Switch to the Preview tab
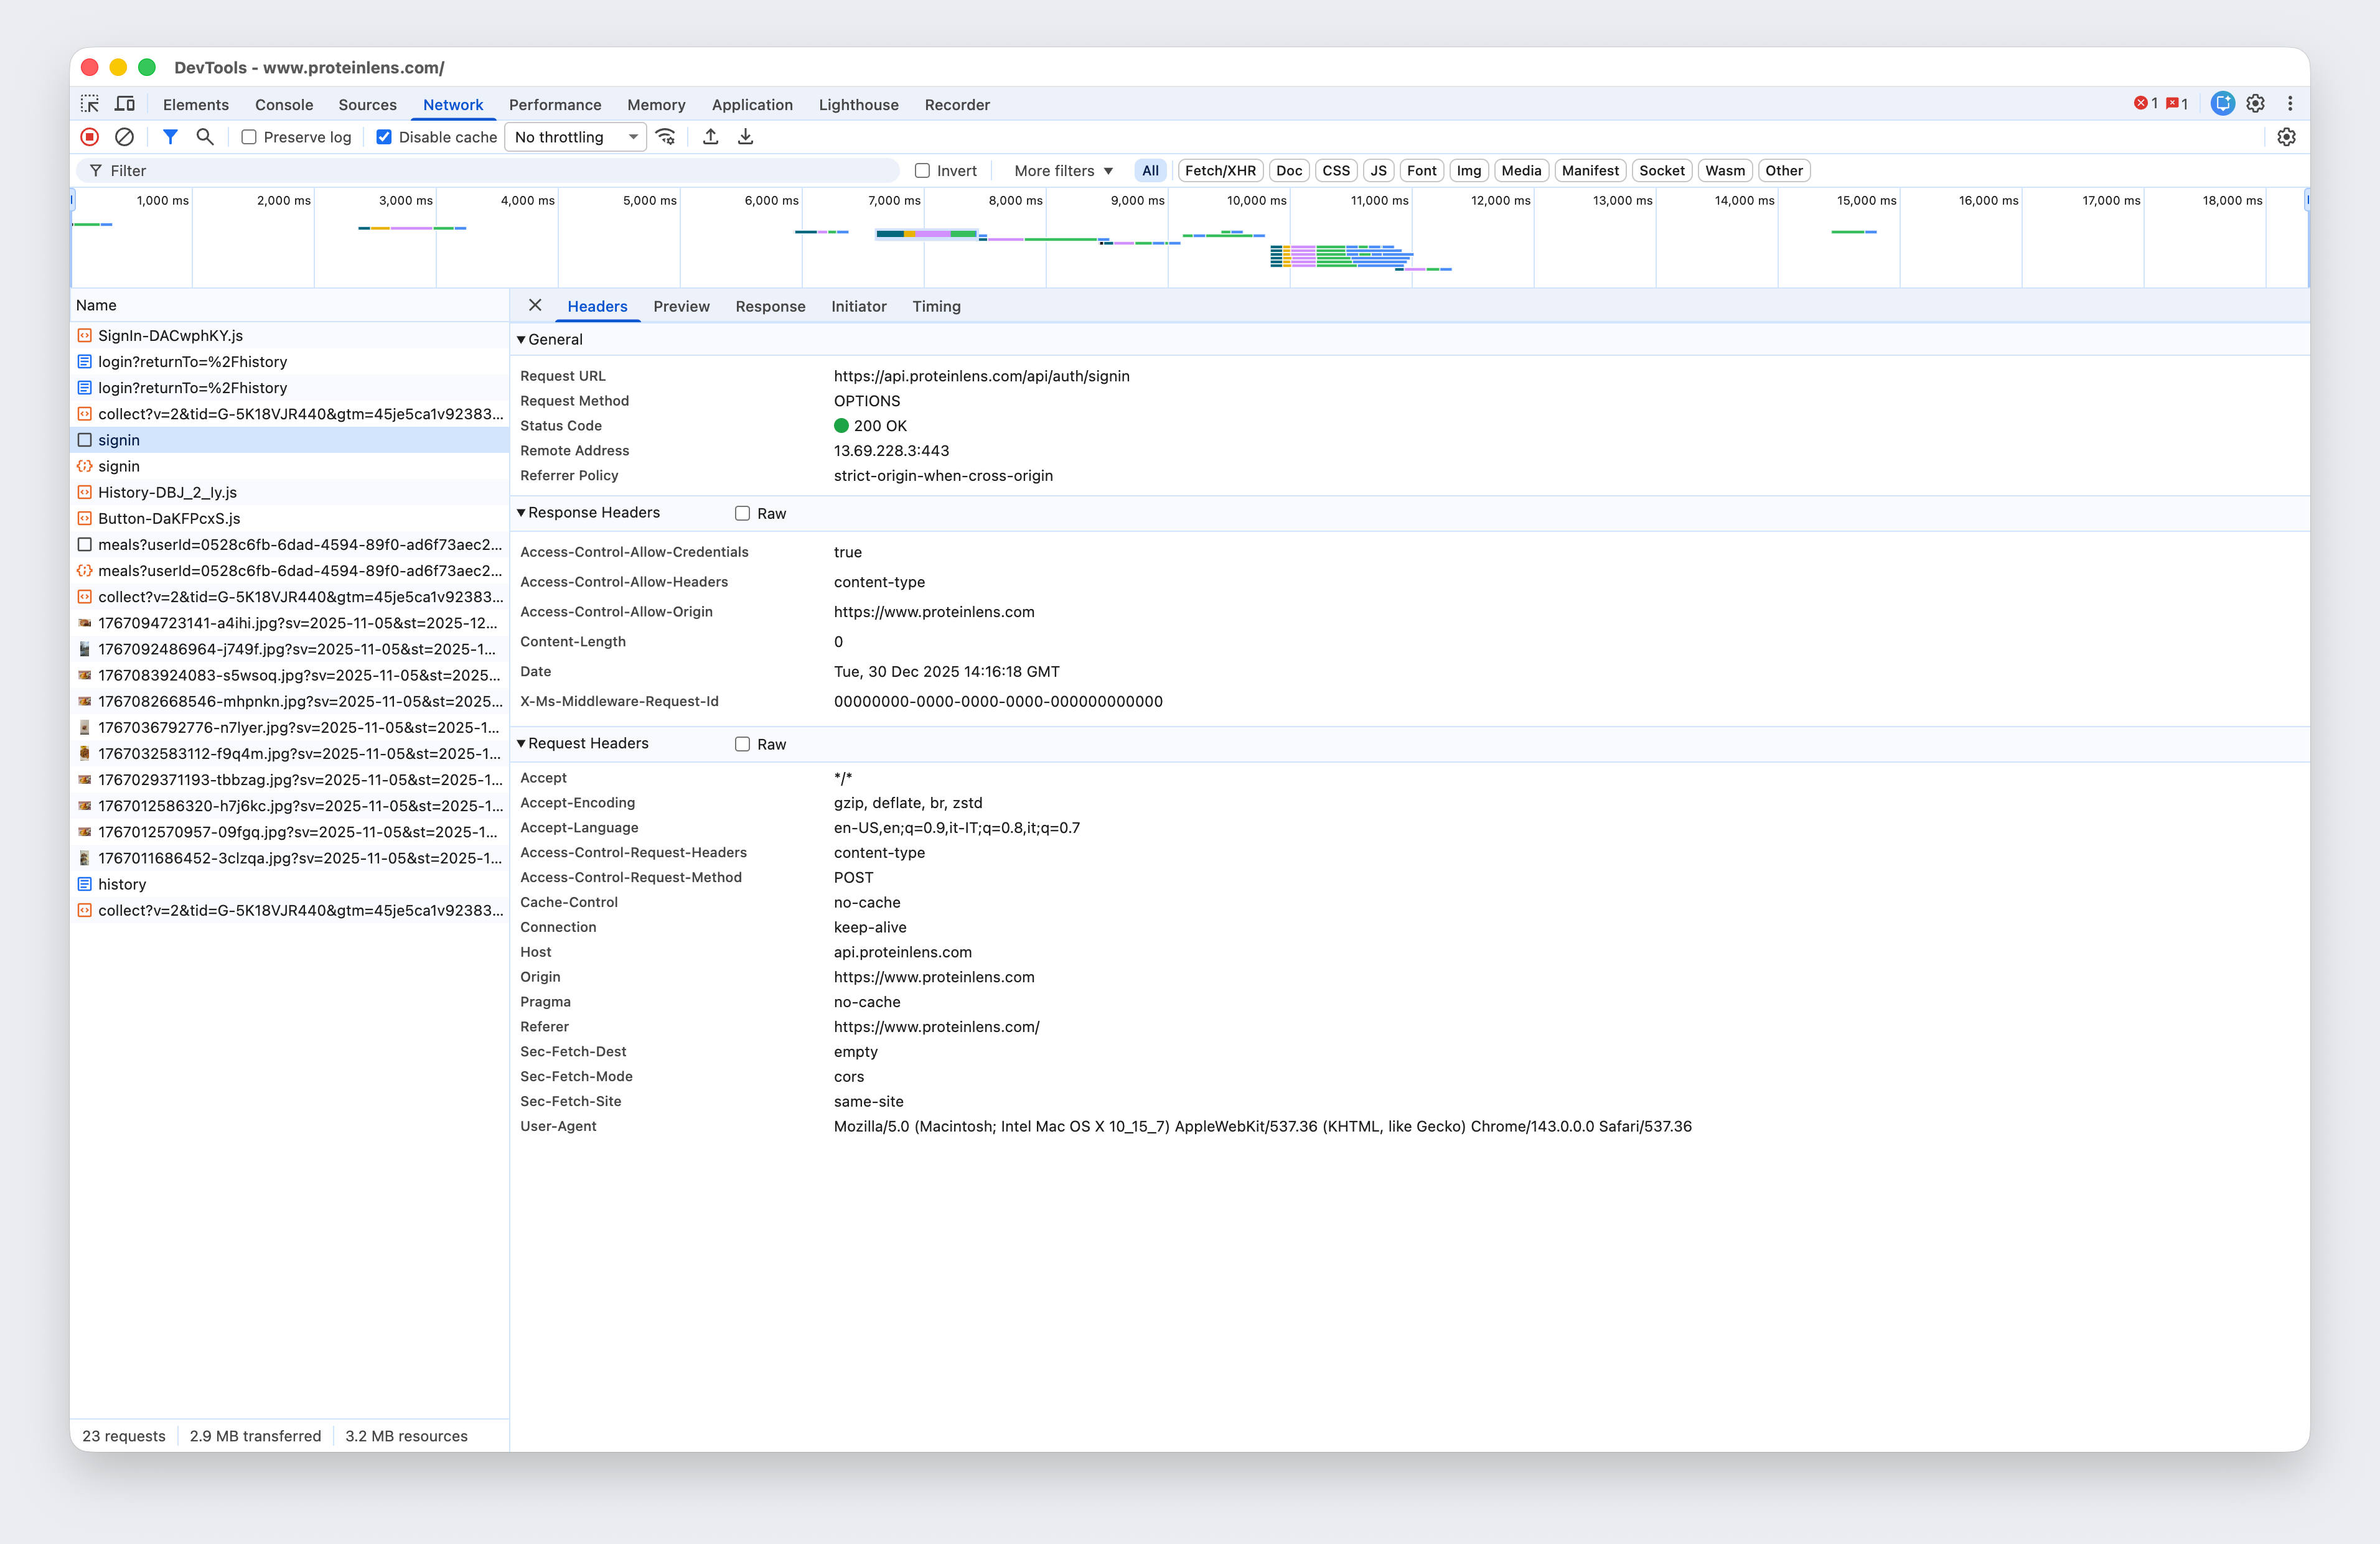The height and width of the screenshot is (1544, 2380). coord(681,306)
